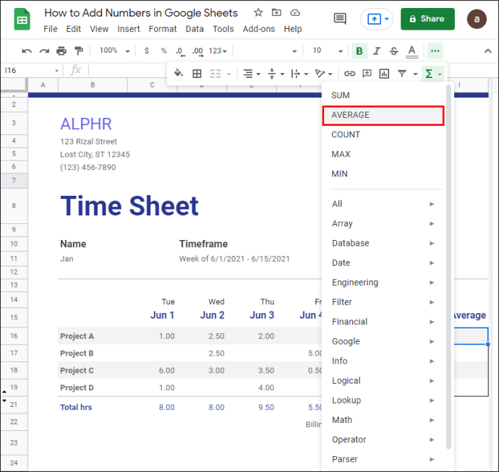
Task: Open the View menu
Action: tap(99, 29)
